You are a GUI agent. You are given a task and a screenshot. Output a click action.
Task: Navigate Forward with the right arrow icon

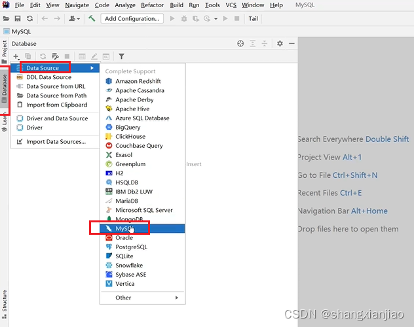[x=57, y=18]
